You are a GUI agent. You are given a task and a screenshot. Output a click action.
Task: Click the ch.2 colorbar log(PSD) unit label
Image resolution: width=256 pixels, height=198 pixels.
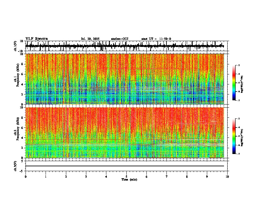coord(242,137)
